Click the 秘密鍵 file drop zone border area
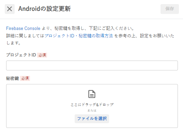183x132 pixels. pos(92,106)
